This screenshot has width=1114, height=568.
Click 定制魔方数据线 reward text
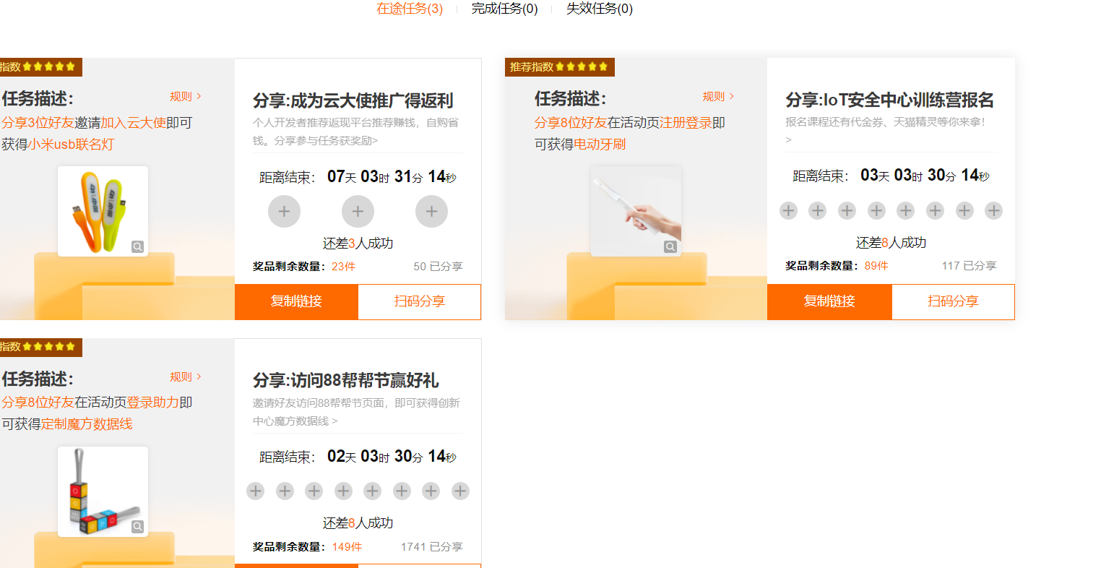click(87, 423)
